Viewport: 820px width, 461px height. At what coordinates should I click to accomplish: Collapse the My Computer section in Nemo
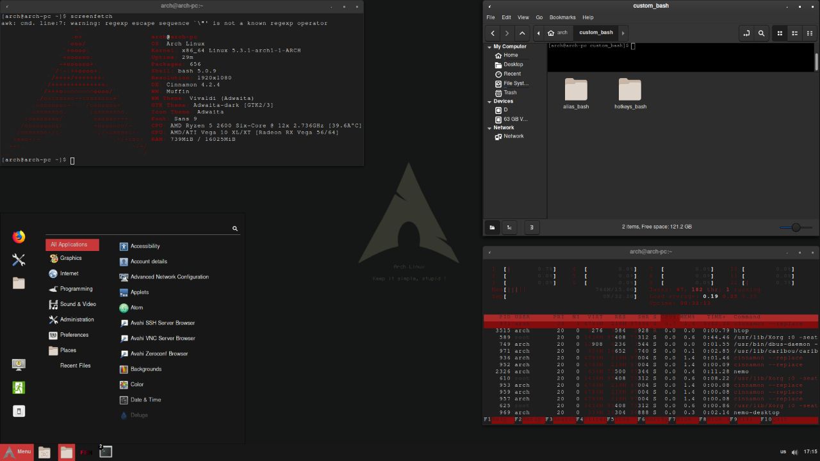[x=489, y=47]
